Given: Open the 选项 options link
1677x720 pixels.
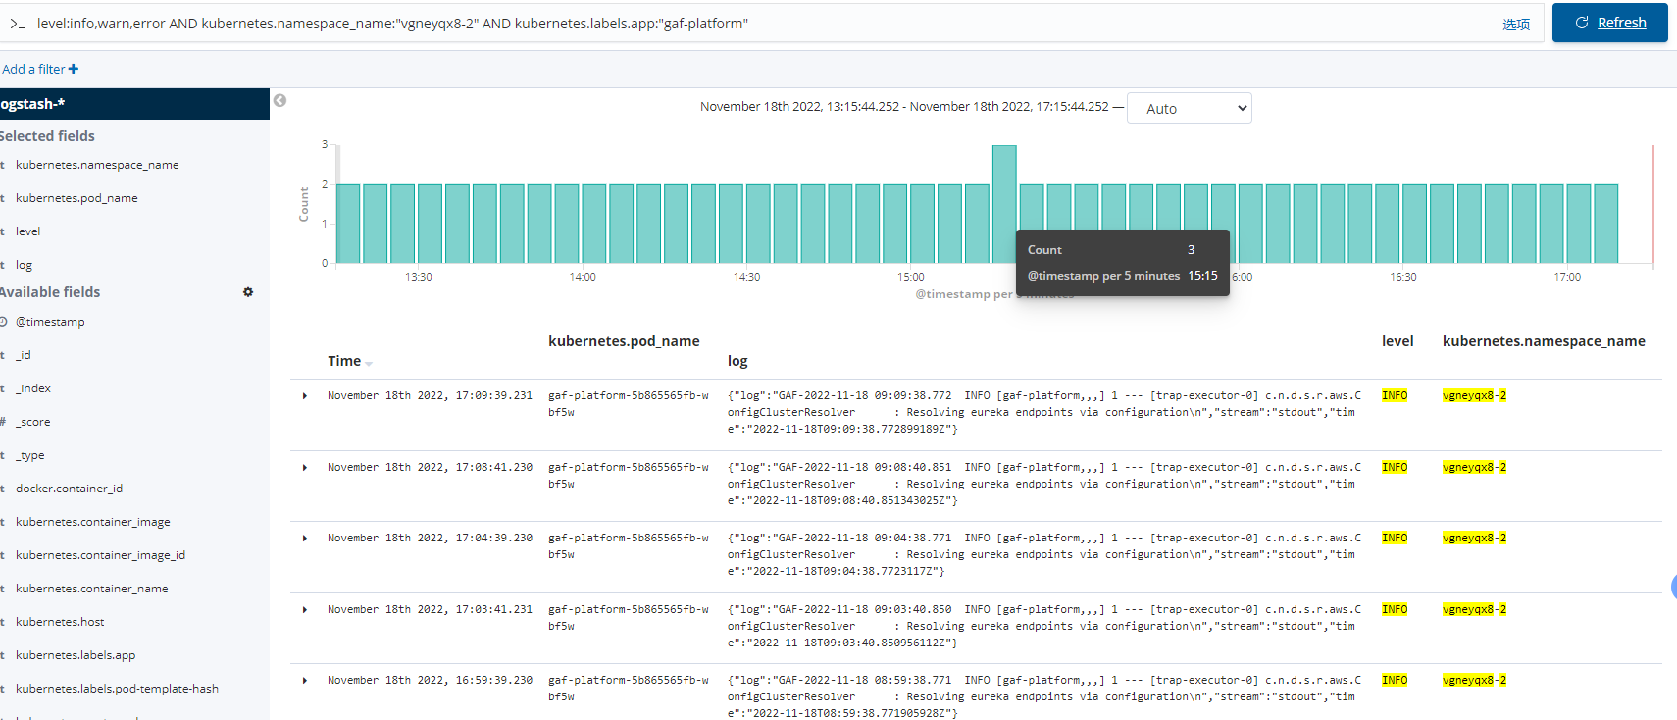Looking at the screenshot, I should (1516, 24).
